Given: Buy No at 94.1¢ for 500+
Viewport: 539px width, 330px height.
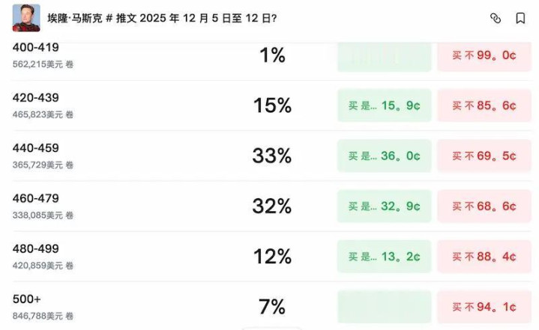Looking at the screenshot, I should point(484,307).
